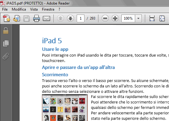Click line starting qualsiasi dello schermo
This screenshot has width=169, height=121.
coord(130,108)
